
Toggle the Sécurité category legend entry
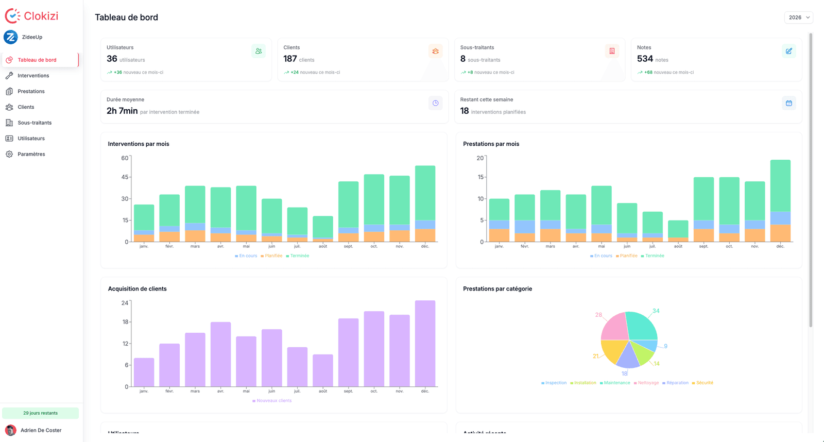[x=702, y=383]
